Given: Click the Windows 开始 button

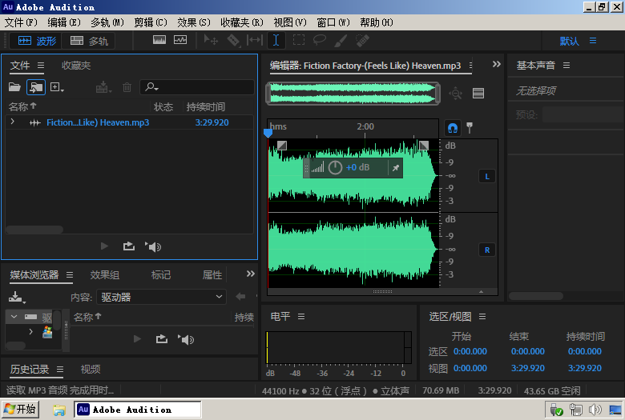Looking at the screenshot, I should click(20, 410).
